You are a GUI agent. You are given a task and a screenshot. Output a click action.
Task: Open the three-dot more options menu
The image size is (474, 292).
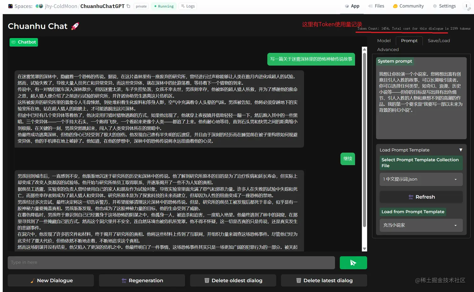[466, 6]
